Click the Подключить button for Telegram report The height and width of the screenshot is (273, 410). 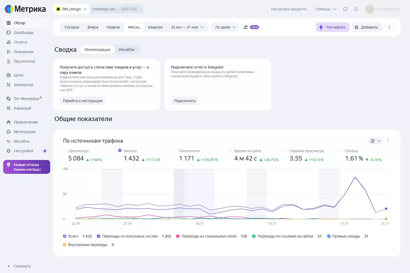(185, 101)
